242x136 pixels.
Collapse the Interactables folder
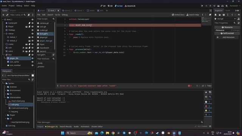pos(6,97)
